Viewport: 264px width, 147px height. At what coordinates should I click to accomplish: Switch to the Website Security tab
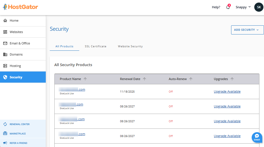[130, 46]
